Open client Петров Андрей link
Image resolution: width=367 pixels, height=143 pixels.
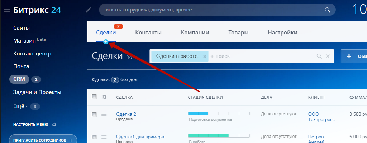(x=316, y=139)
